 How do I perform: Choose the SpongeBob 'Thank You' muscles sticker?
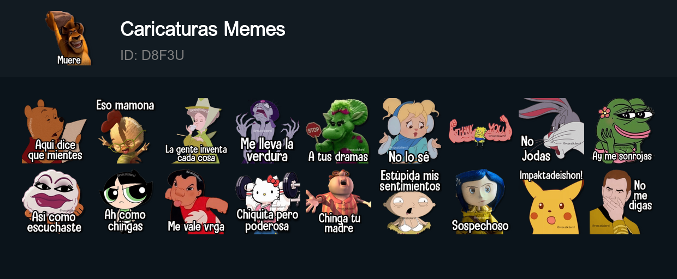coord(480,131)
